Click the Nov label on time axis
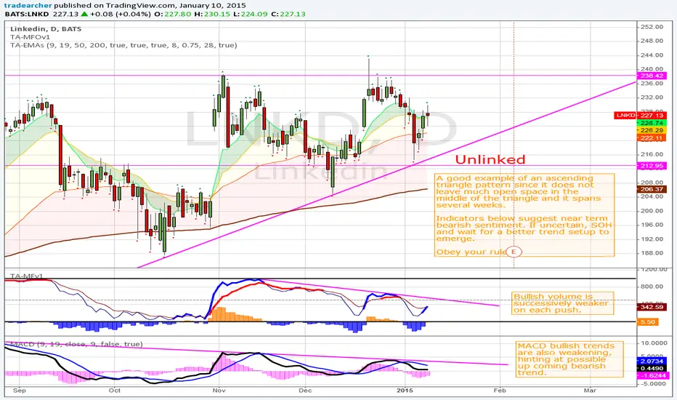 click(219, 390)
